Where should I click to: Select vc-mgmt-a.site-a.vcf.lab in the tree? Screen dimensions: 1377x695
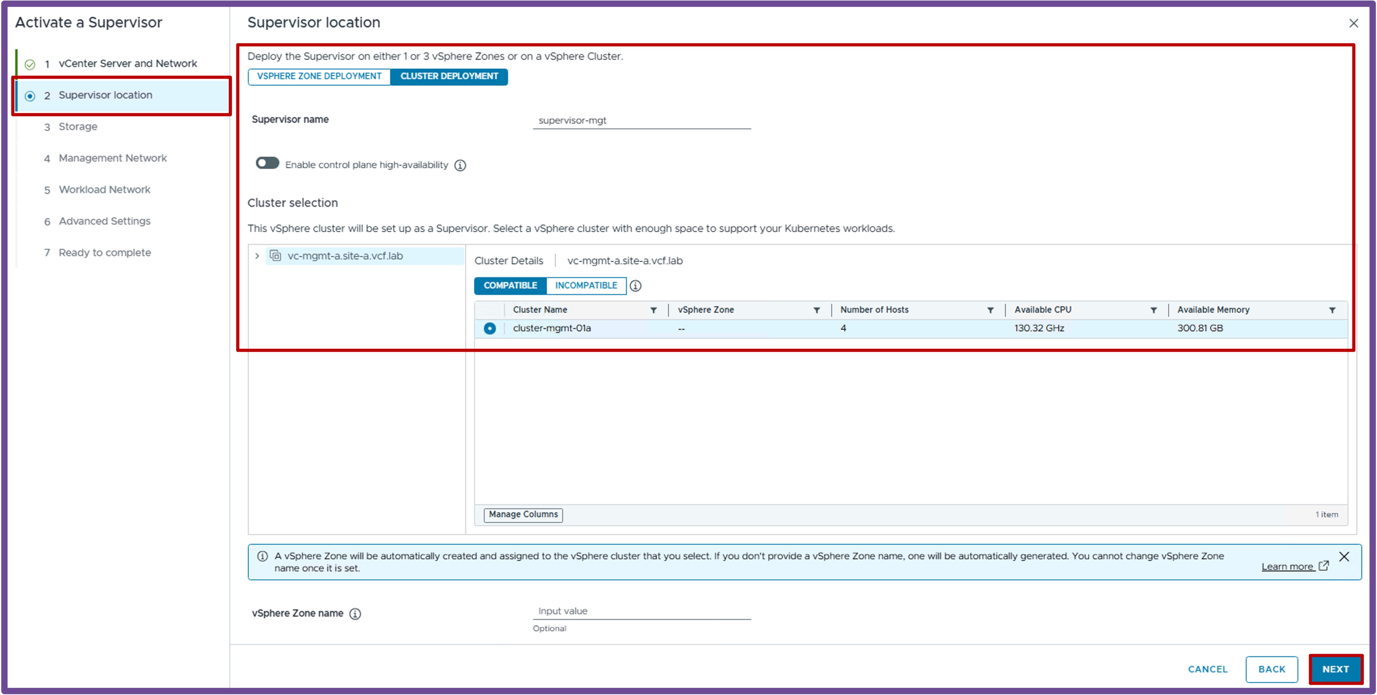(345, 256)
